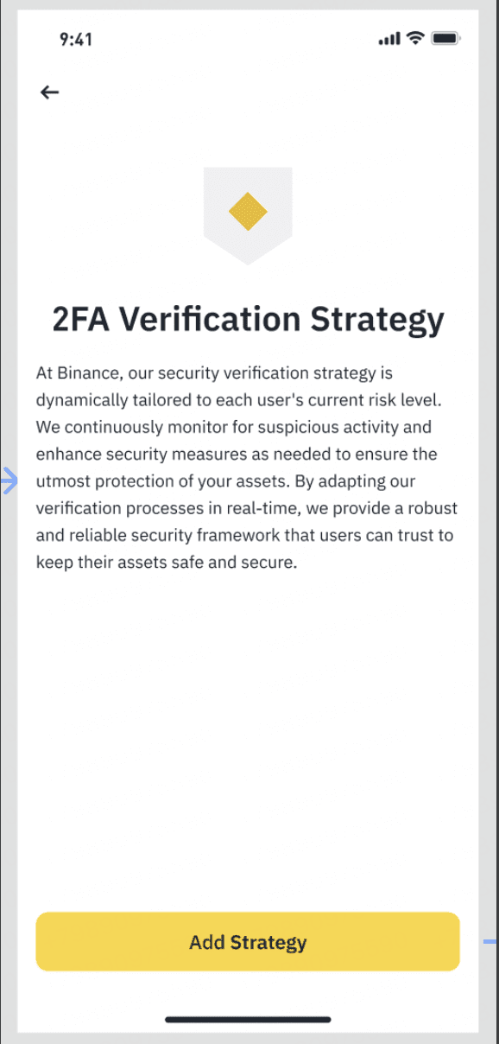Click the battery status icon
The width and height of the screenshot is (499, 1044).
pyautogui.click(x=445, y=39)
